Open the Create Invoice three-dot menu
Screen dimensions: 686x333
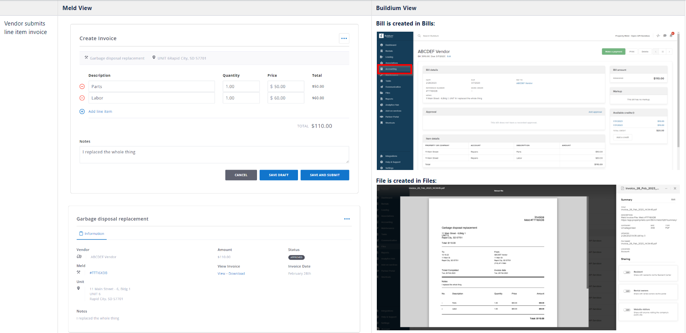tap(344, 38)
